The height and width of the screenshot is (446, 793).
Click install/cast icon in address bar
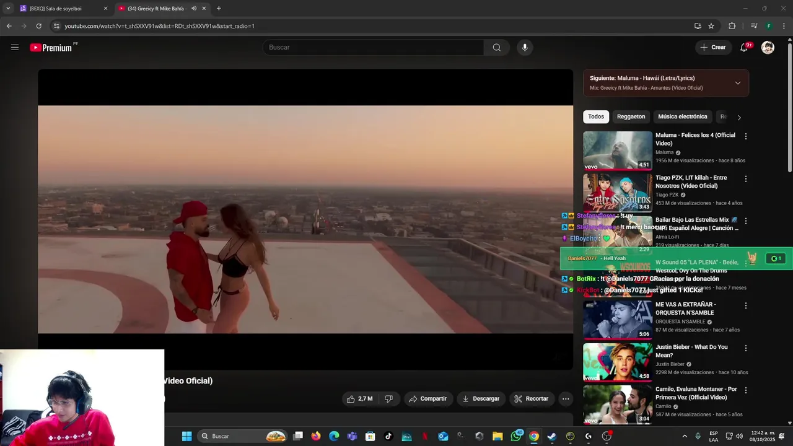698,26
